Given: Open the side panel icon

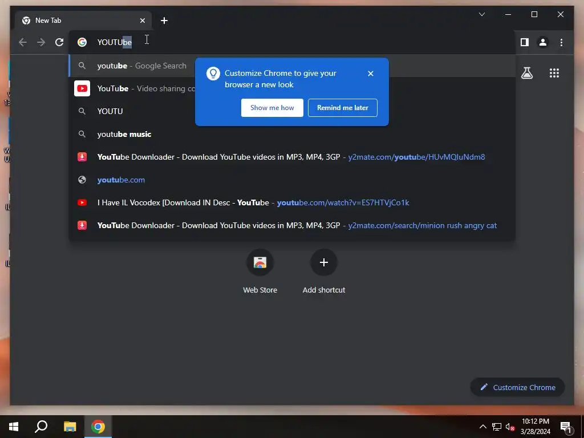Looking at the screenshot, I should pyautogui.click(x=525, y=42).
